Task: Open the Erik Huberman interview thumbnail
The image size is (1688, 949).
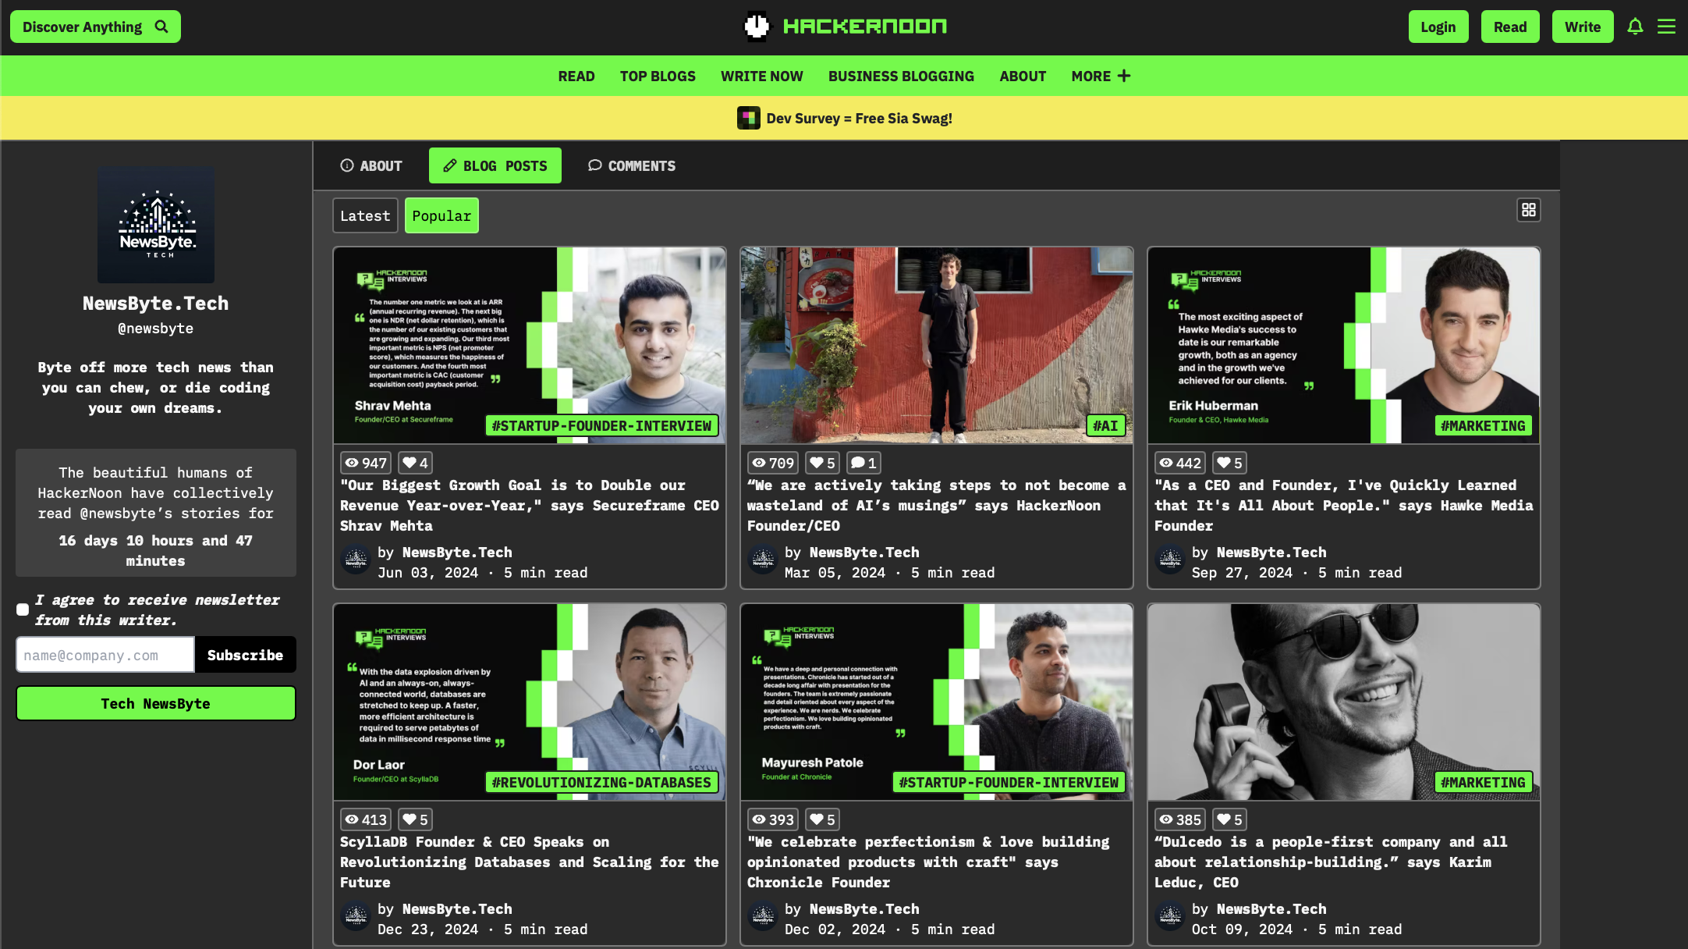Action: click(x=1344, y=346)
